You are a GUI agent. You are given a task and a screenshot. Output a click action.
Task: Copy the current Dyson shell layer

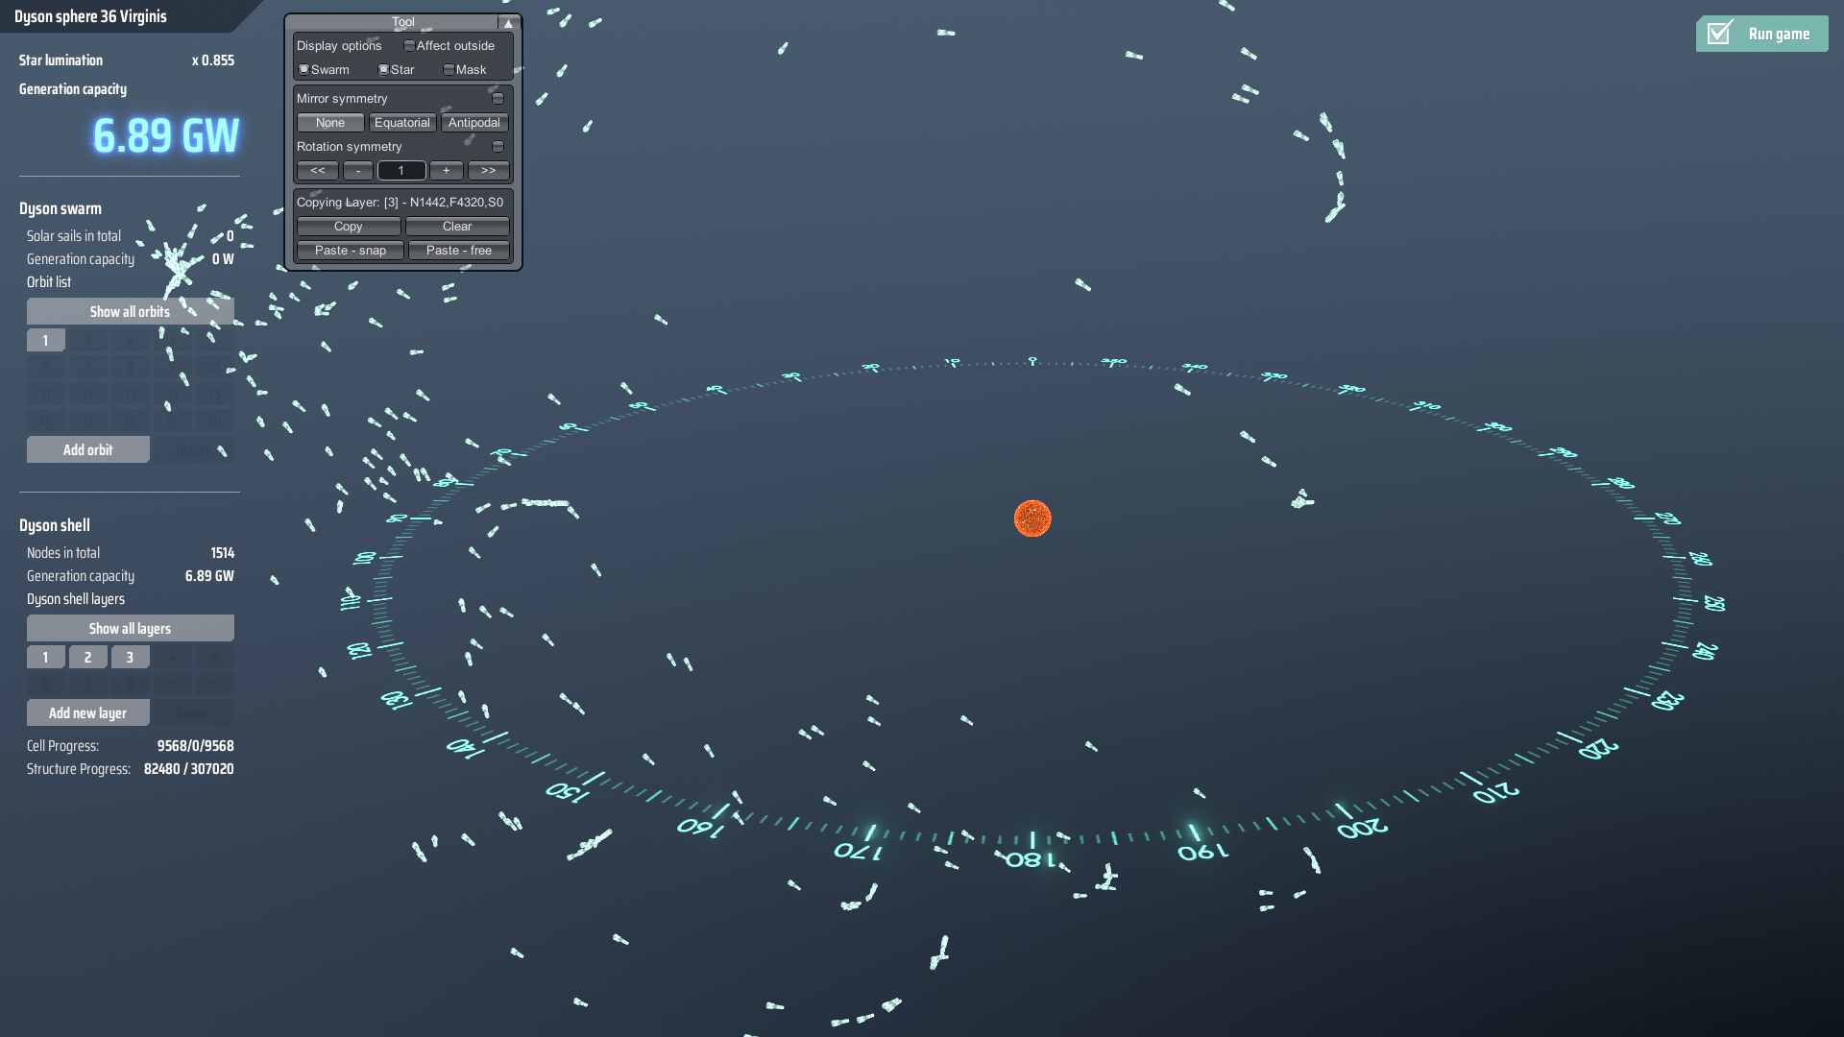click(x=348, y=226)
